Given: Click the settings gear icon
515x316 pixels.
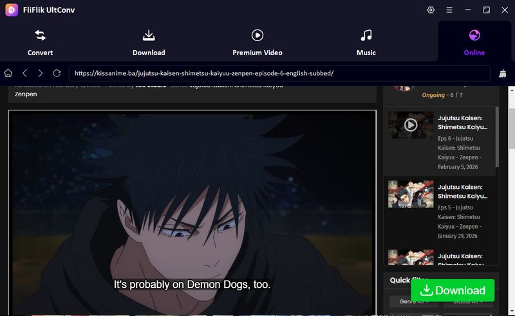Looking at the screenshot, I should coord(431,10).
